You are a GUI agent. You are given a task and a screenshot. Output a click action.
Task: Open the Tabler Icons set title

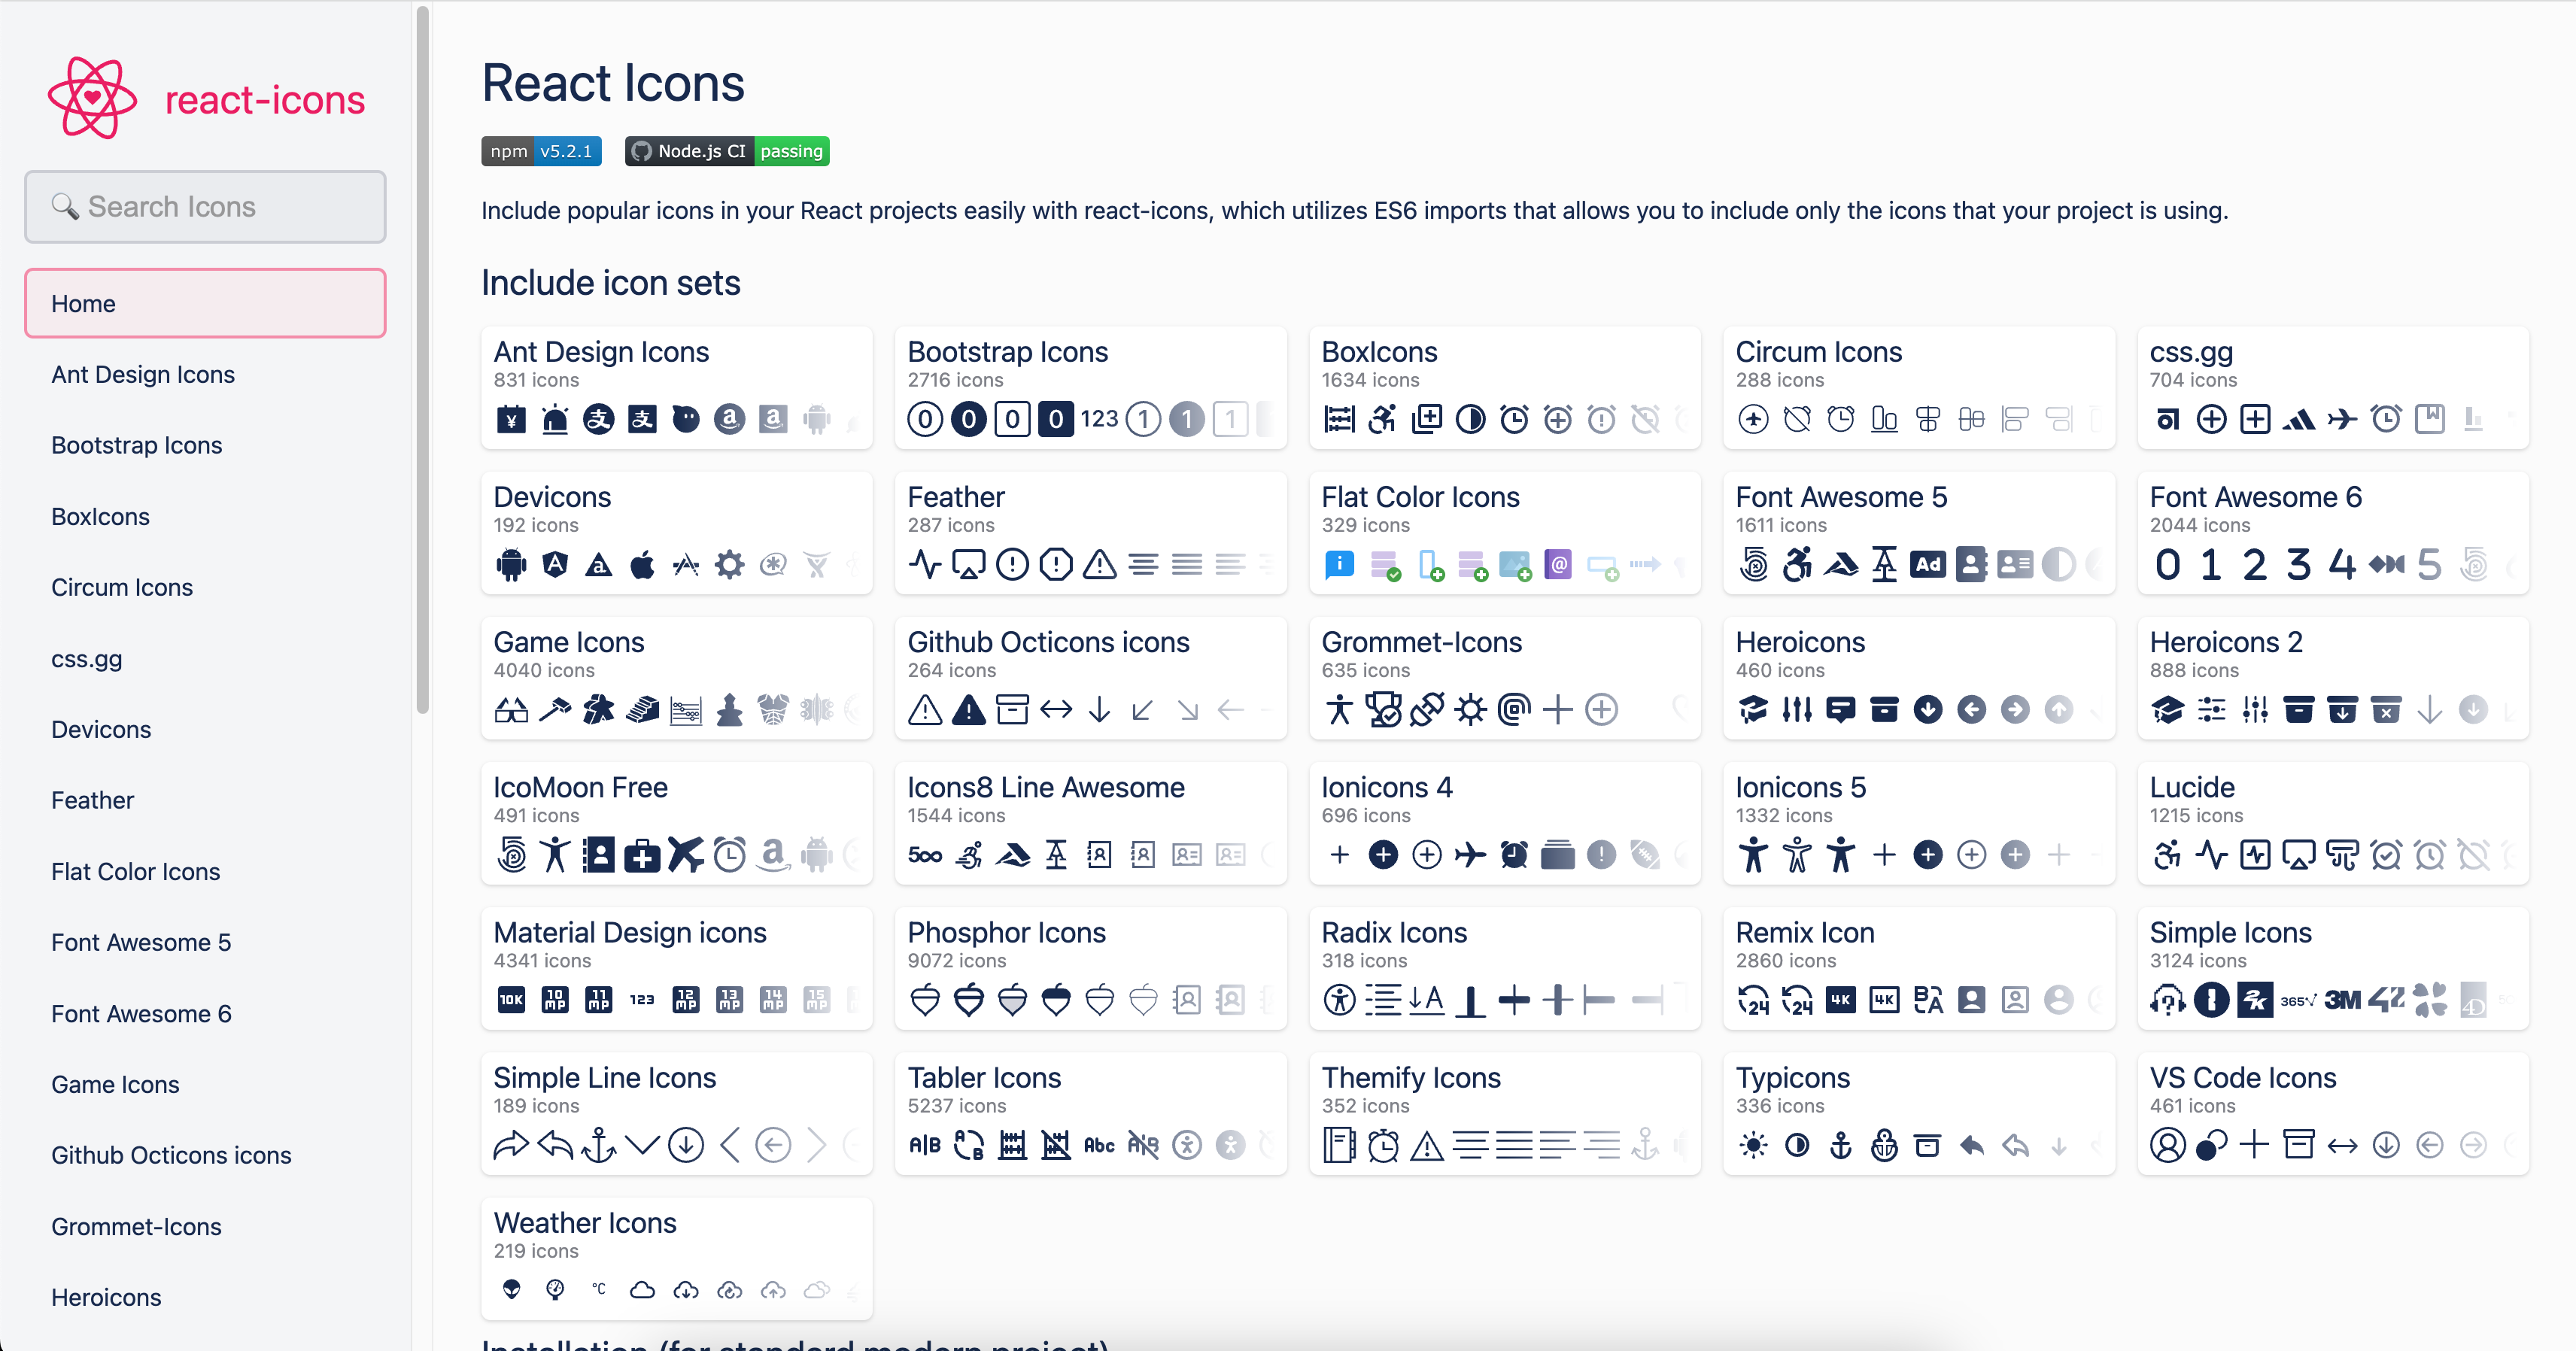984,1077
